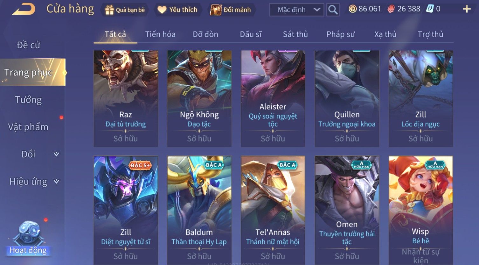Go to Vật phẩm sidebar menu

pyautogui.click(x=28, y=127)
